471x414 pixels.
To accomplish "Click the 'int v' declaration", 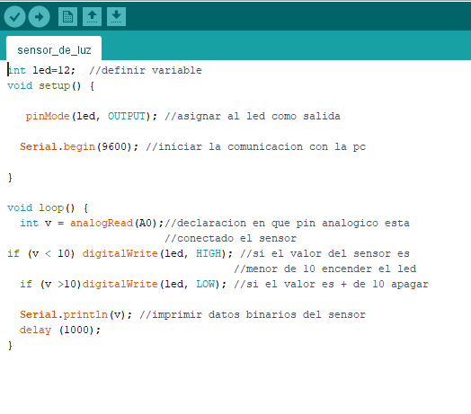I will [35, 224].
